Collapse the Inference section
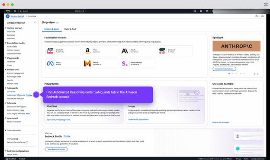270x160 pixels. pos(6,103)
